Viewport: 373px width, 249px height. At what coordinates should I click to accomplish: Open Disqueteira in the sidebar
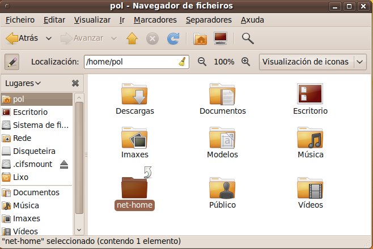37,151
